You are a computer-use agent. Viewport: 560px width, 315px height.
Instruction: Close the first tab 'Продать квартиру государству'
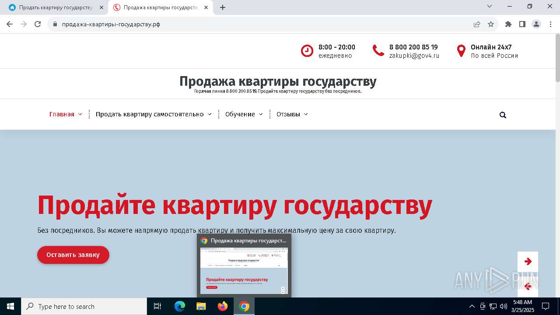click(101, 7)
